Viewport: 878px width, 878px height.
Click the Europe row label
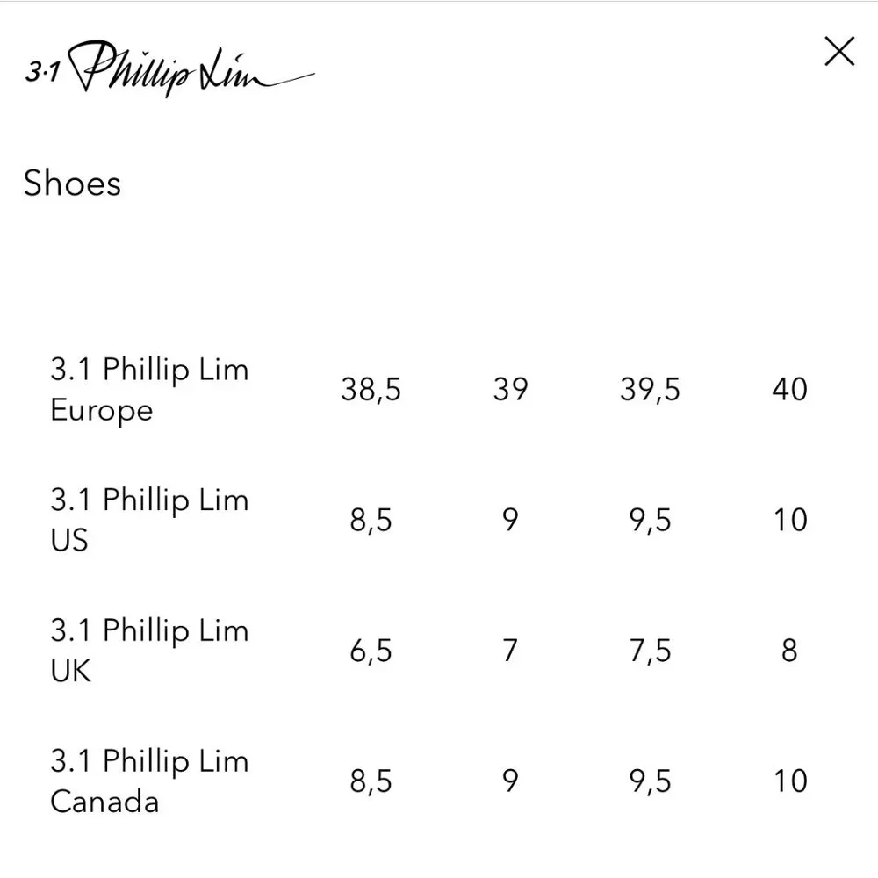tap(149, 389)
